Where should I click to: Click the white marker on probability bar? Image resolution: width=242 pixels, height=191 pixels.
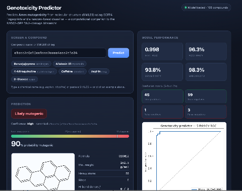coord(117,136)
